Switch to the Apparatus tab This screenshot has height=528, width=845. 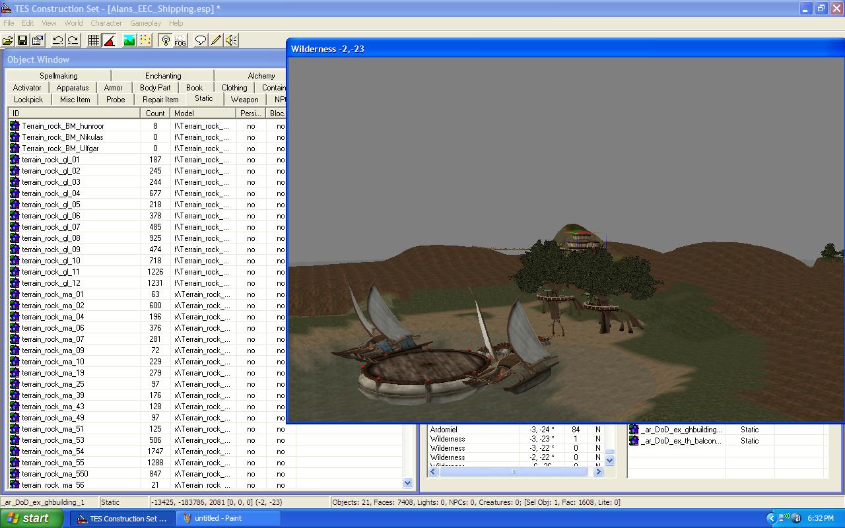pos(73,88)
